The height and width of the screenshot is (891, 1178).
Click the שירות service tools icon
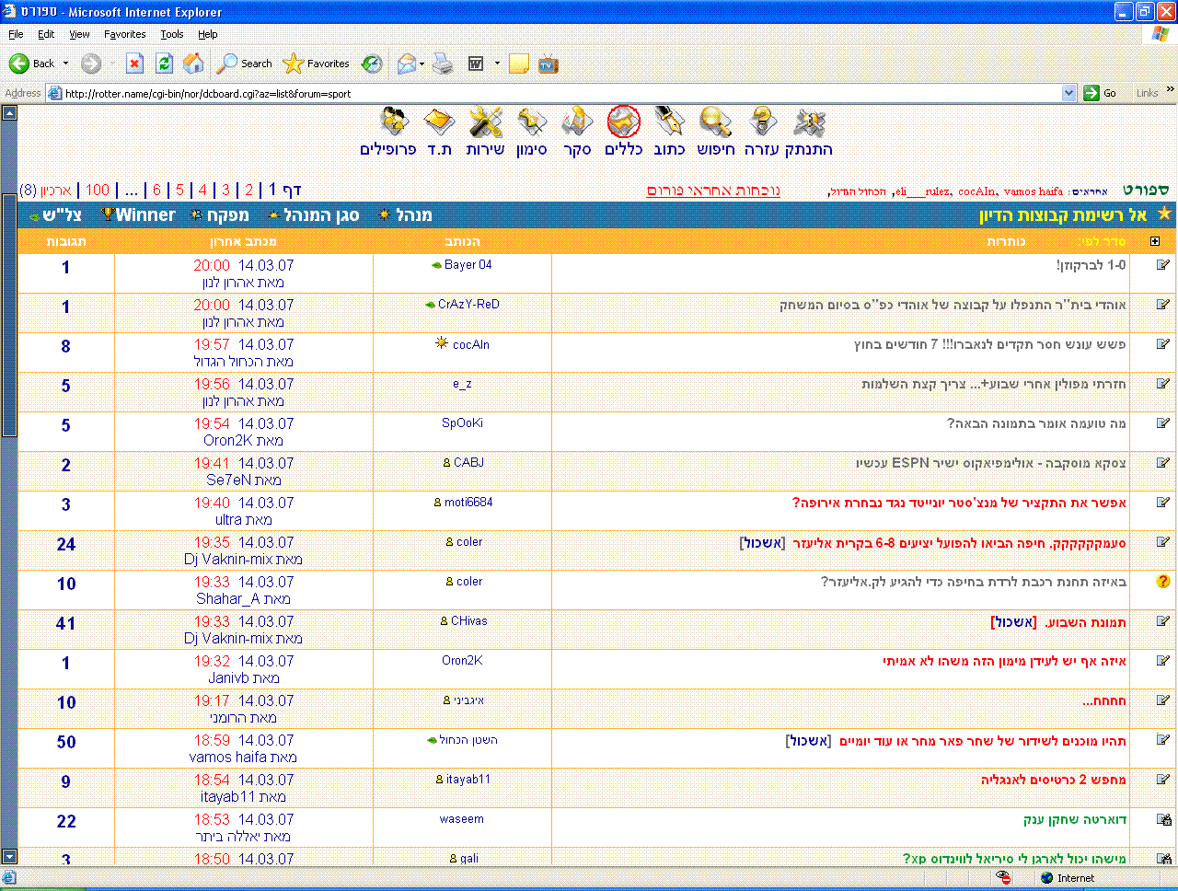tap(485, 122)
